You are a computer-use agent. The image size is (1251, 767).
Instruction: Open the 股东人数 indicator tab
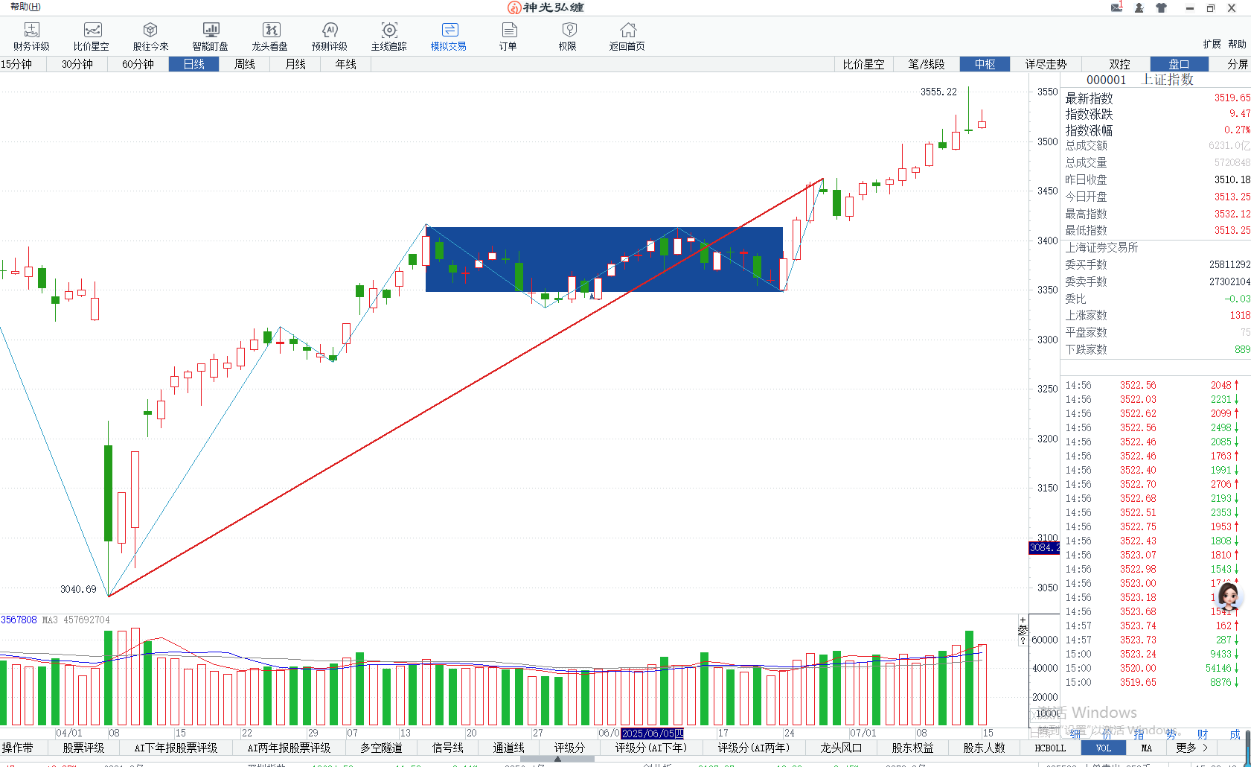(984, 748)
